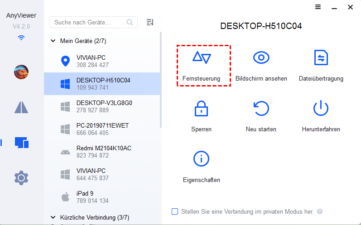Viewport: 361px width, 225px height.
Task: Click the help question mark icon
Action: click(x=320, y=211)
